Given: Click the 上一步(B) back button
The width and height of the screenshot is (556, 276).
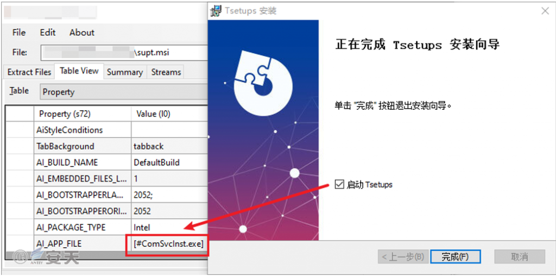Looking at the screenshot, I should [x=403, y=256].
